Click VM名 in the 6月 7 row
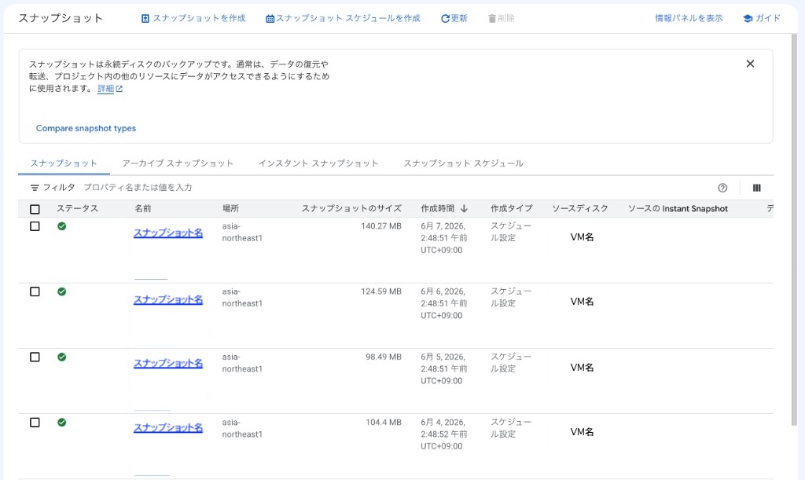The width and height of the screenshot is (805, 480). (583, 237)
